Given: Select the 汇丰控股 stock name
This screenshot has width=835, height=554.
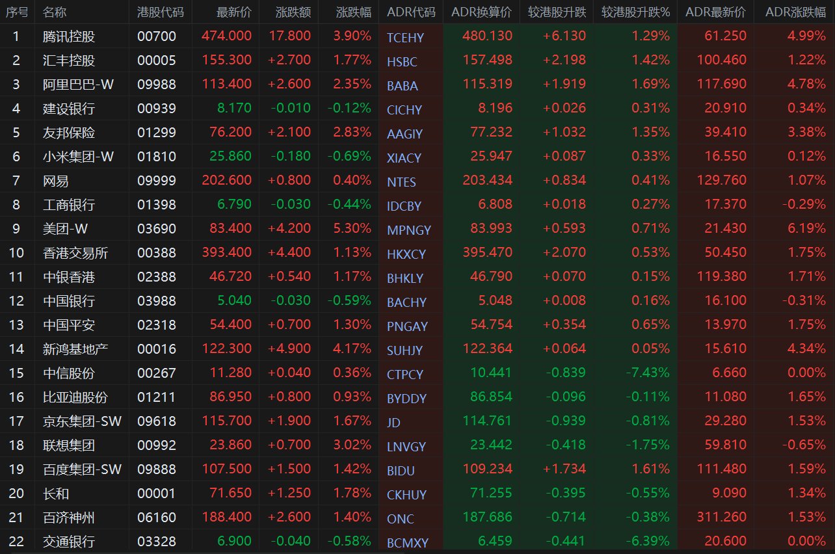Looking at the screenshot, I should 69,60.
